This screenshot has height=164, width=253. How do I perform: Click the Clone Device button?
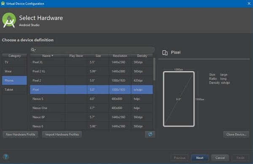pyautogui.click(x=236, y=134)
